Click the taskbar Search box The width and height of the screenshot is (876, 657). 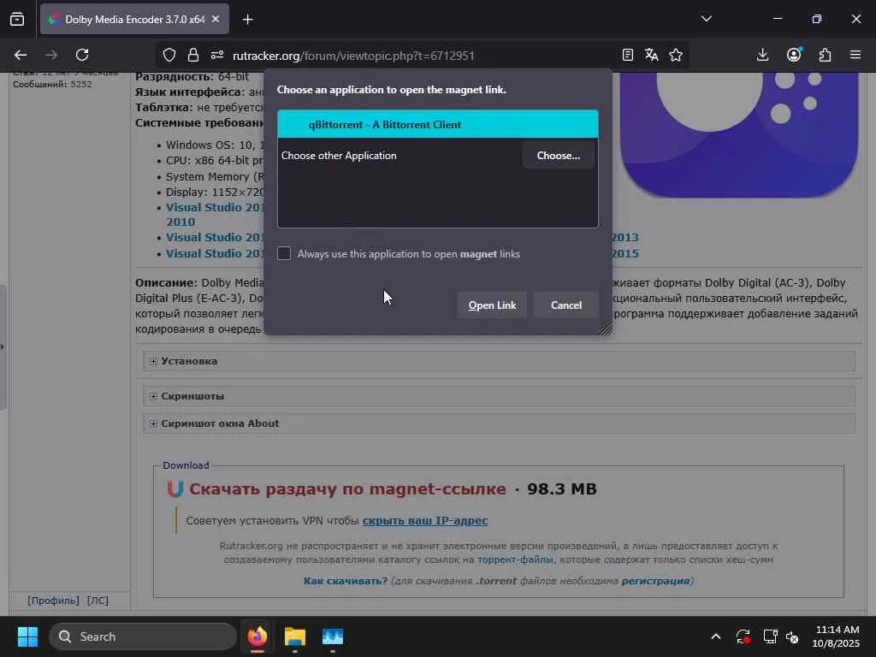pyautogui.click(x=143, y=636)
